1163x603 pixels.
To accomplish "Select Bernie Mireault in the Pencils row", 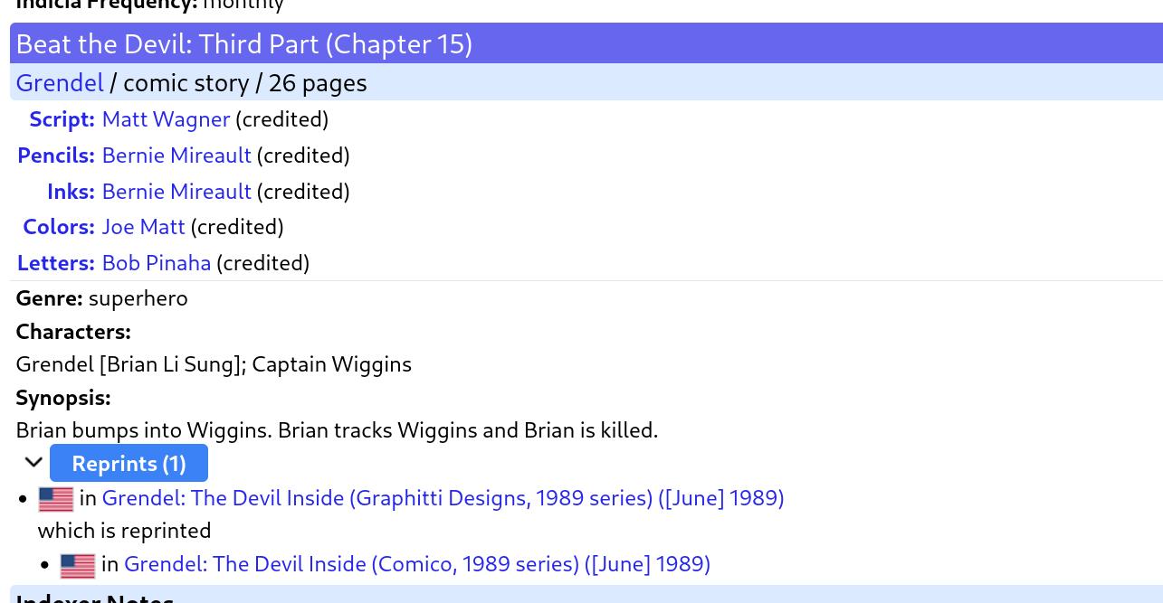I will click(176, 155).
